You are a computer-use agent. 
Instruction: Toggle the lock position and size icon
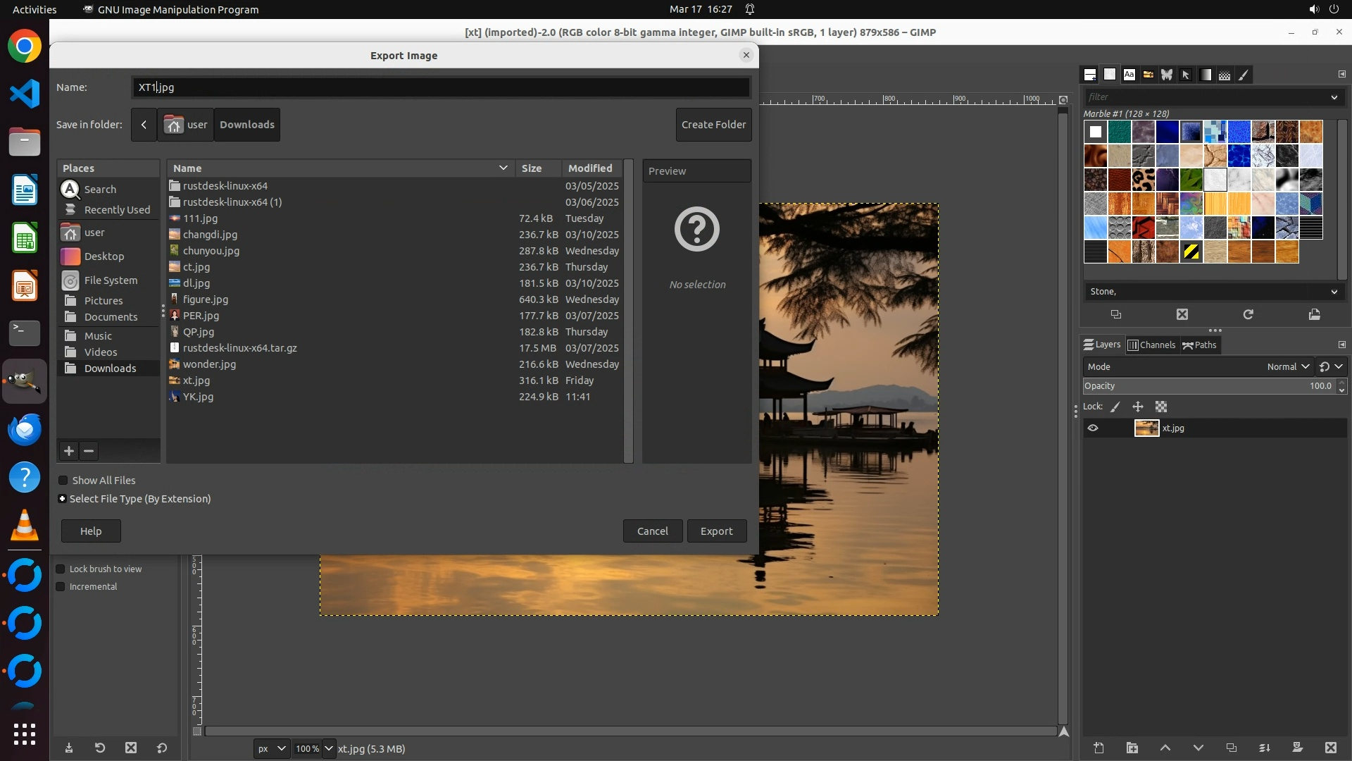(x=1137, y=407)
